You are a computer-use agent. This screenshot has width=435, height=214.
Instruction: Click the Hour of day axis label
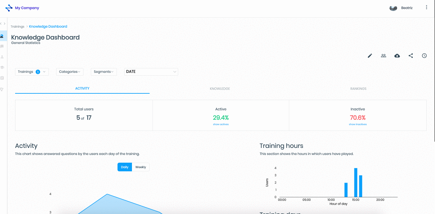(338, 204)
